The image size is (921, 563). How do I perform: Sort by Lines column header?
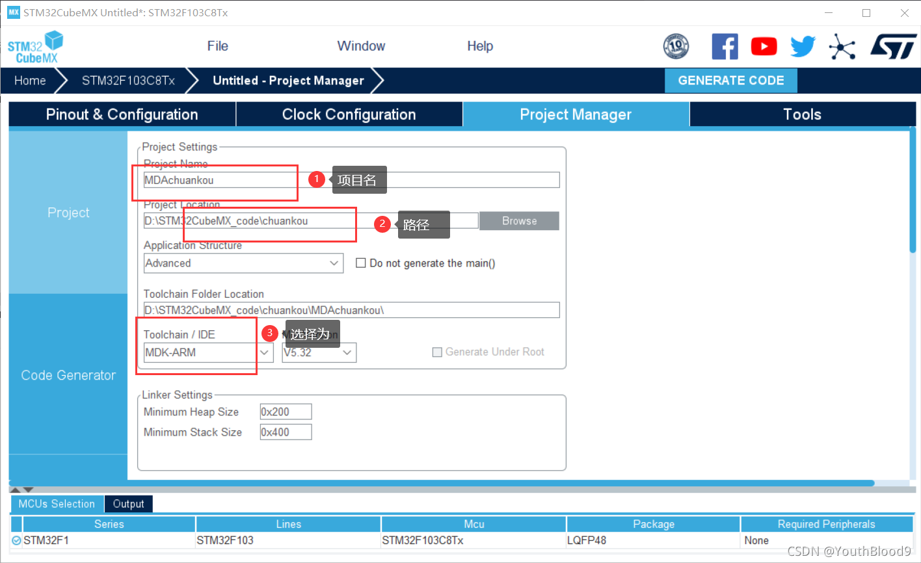coord(288,524)
